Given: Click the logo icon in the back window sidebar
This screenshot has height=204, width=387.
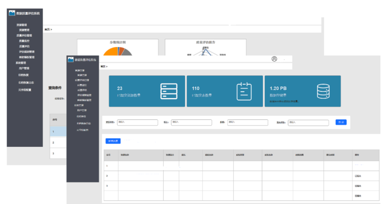Looking at the screenshot, I should [12, 13].
